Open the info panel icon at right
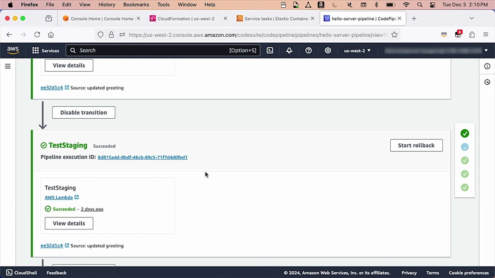The height and width of the screenshot is (278, 495). coord(487,66)
